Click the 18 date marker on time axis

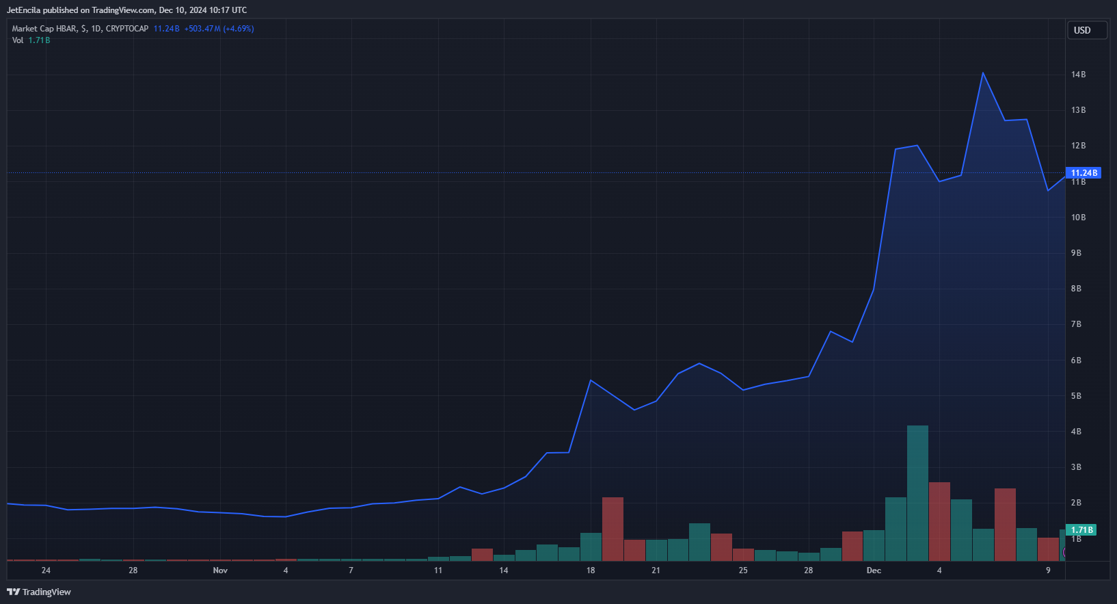point(591,570)
